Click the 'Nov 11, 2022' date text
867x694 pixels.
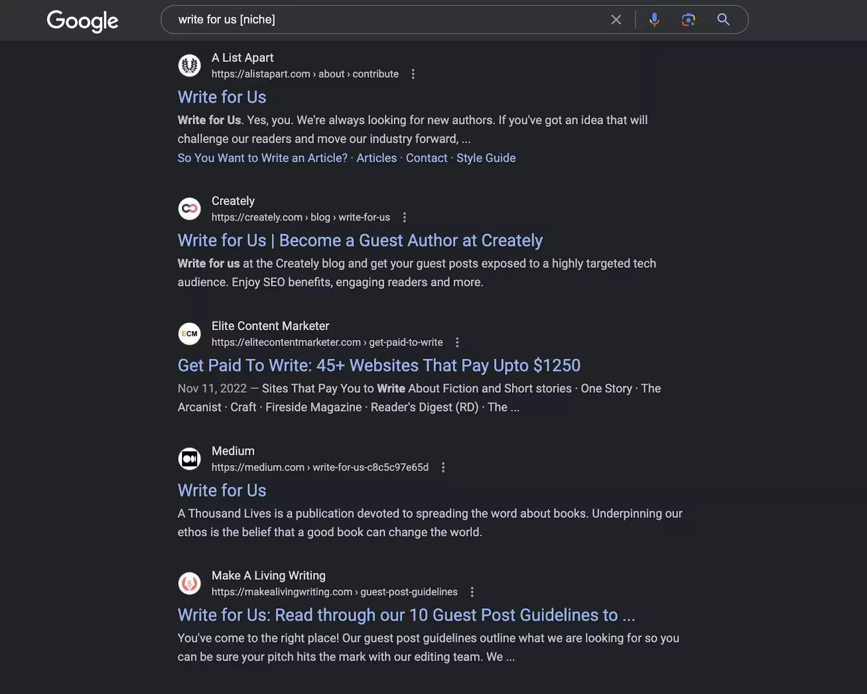pyautogui.click(x=212, y=388)
